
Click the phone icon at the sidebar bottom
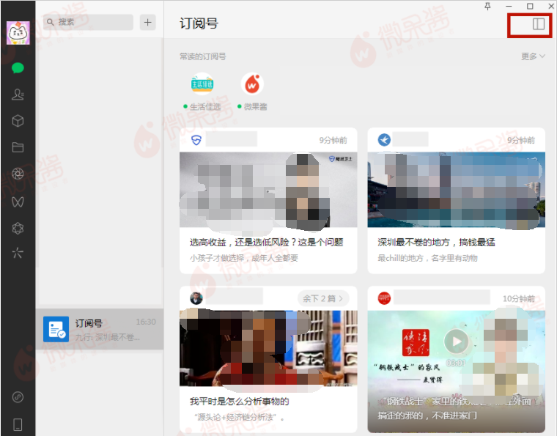[x=18, y=424]
